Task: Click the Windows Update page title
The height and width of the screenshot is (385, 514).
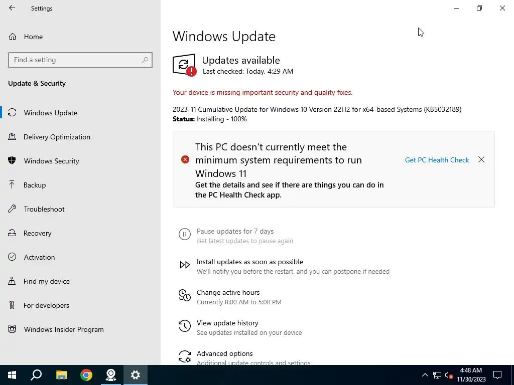Action: coord(224,36)
